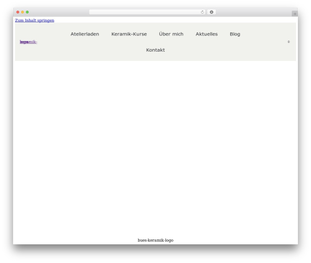The height and width of the screenshot is (263, 311).
Task: Open the Keramik-Kurse menu item
Action: click(x=129, y=34)
